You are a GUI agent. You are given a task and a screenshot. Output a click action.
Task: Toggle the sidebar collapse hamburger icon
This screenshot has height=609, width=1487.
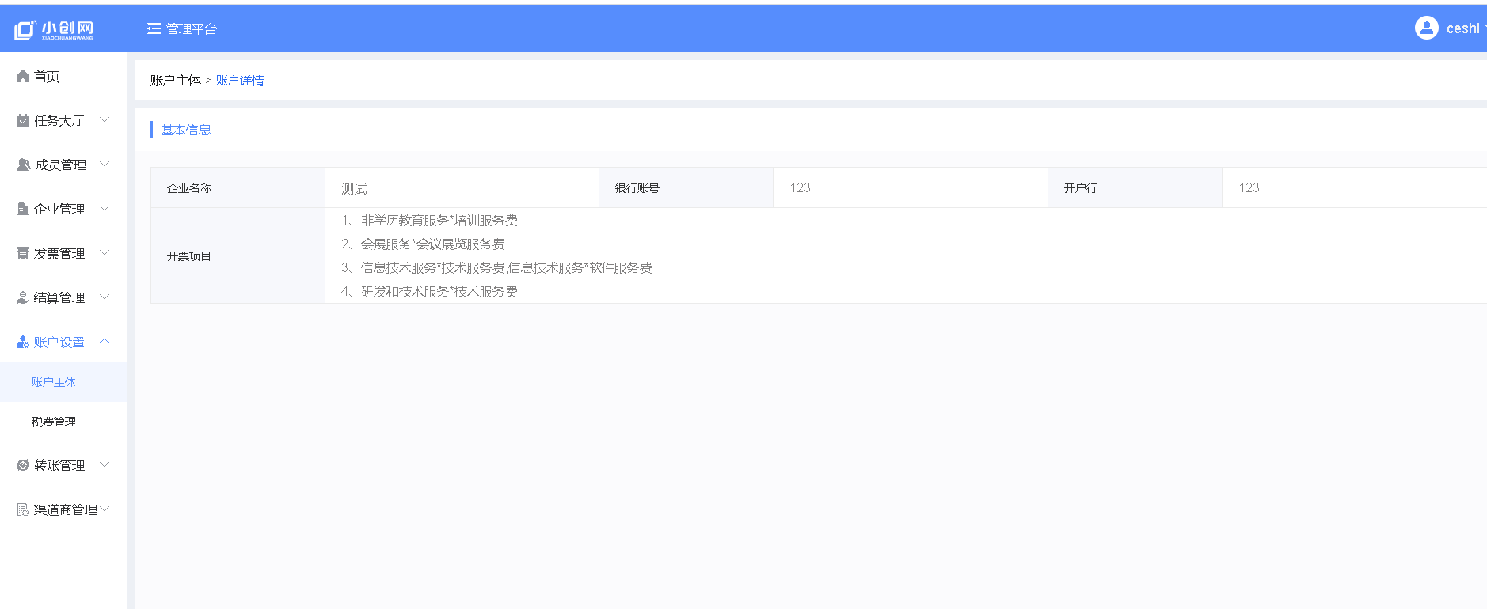[154, 28]
